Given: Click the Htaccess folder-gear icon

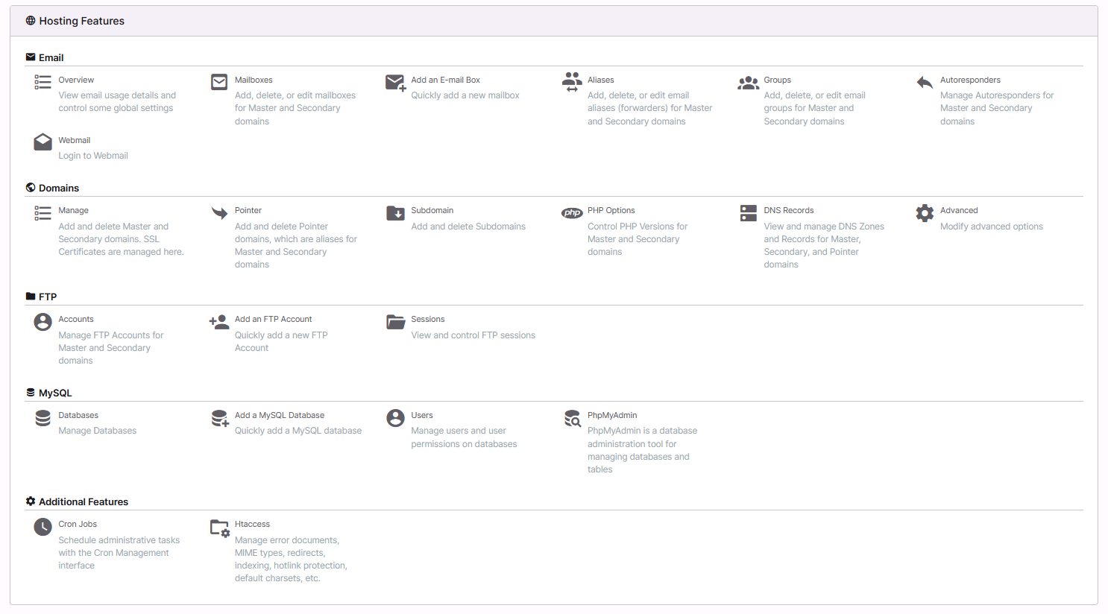Looking at the screenshot, I should [x=219, y=527].
